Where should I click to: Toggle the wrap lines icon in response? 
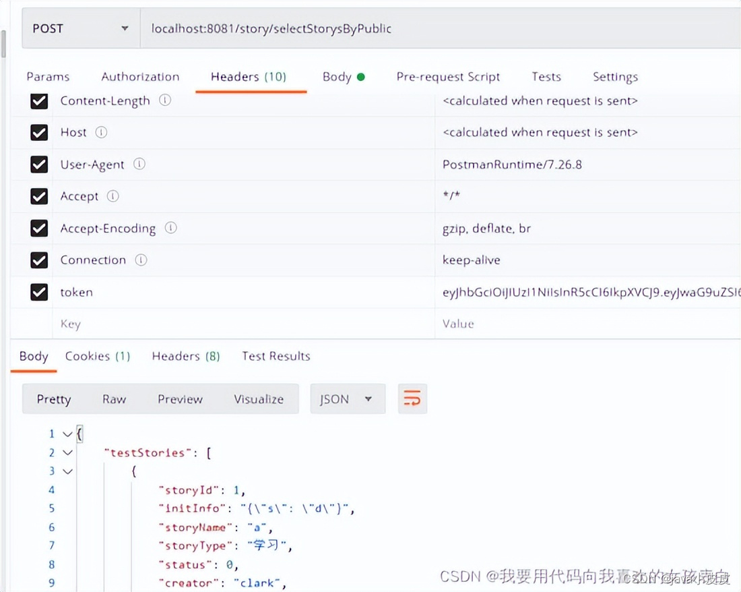point(412,398)
